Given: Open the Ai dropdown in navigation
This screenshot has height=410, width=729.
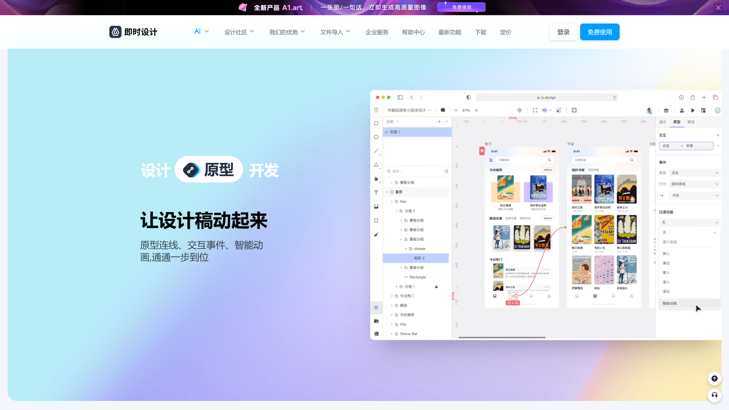Looking at the screenshot, I should 201,32.
